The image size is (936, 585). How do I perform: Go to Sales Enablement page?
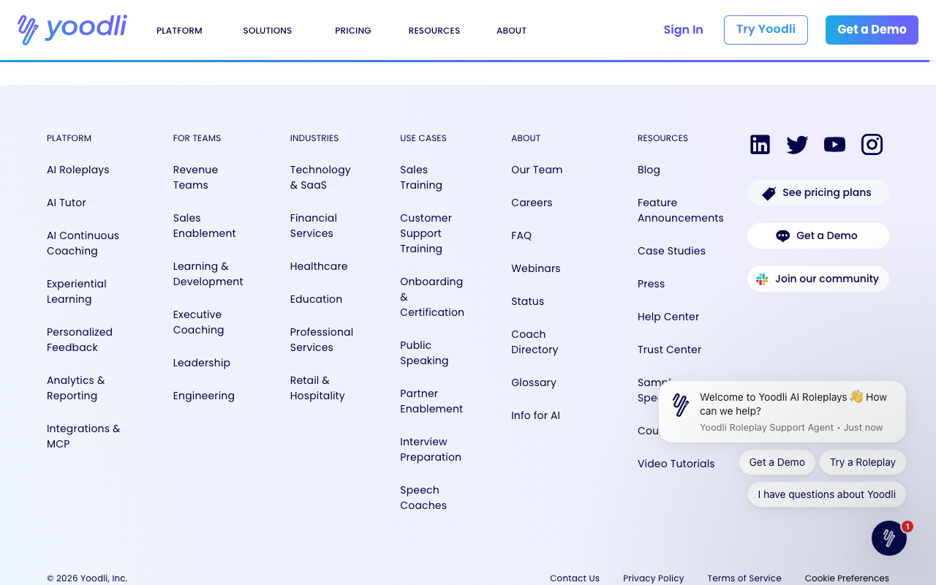pos(205,226)
